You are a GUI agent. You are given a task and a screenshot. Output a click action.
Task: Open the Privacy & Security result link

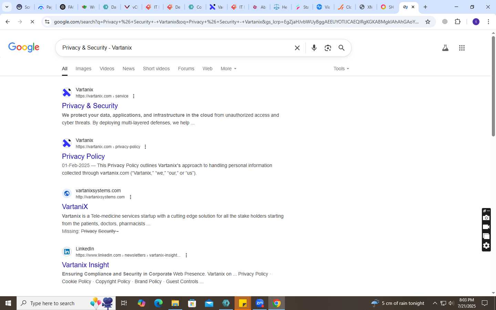tap(90, 106)
